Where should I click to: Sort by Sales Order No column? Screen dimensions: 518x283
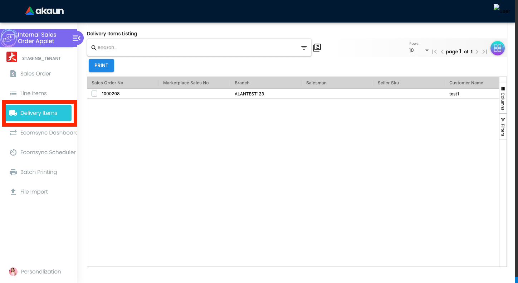(107, 83)
